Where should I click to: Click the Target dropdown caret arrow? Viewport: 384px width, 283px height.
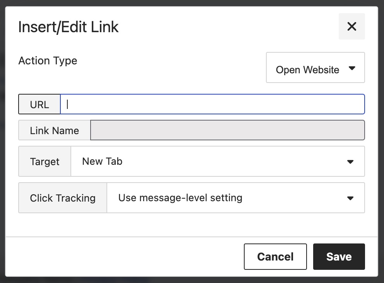point(350,162)
